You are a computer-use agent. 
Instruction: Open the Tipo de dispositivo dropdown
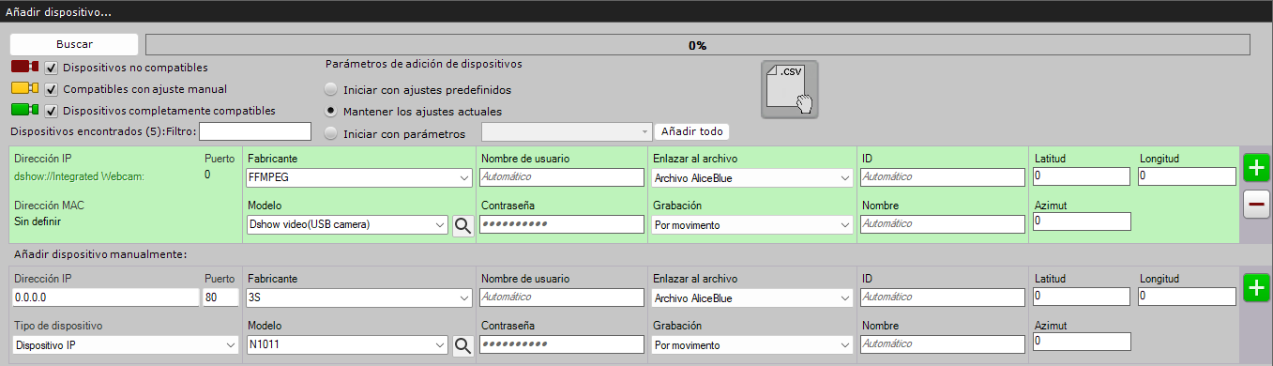tap(126, 344)
